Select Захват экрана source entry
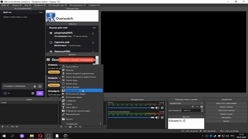Screen dimensions: 248x139 pos(82,87)
